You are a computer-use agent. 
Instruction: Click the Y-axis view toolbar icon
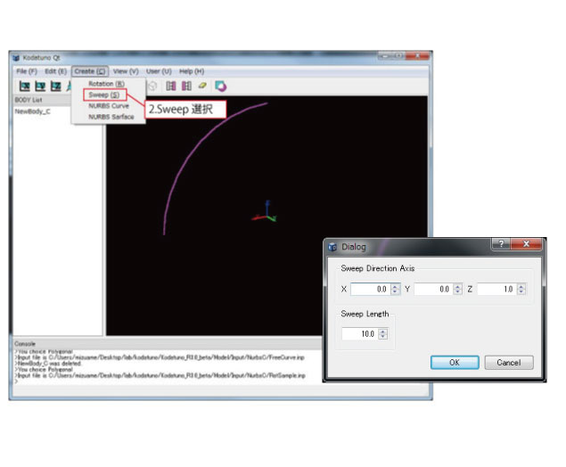click(x=40, y=86)
